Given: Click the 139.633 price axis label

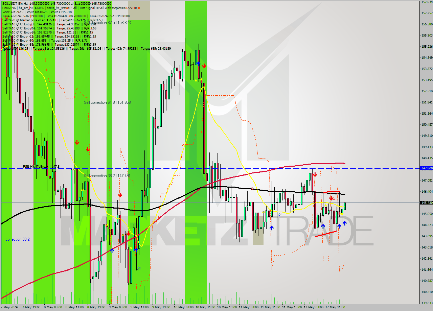Looking at the screenshot, I should 427,303.
